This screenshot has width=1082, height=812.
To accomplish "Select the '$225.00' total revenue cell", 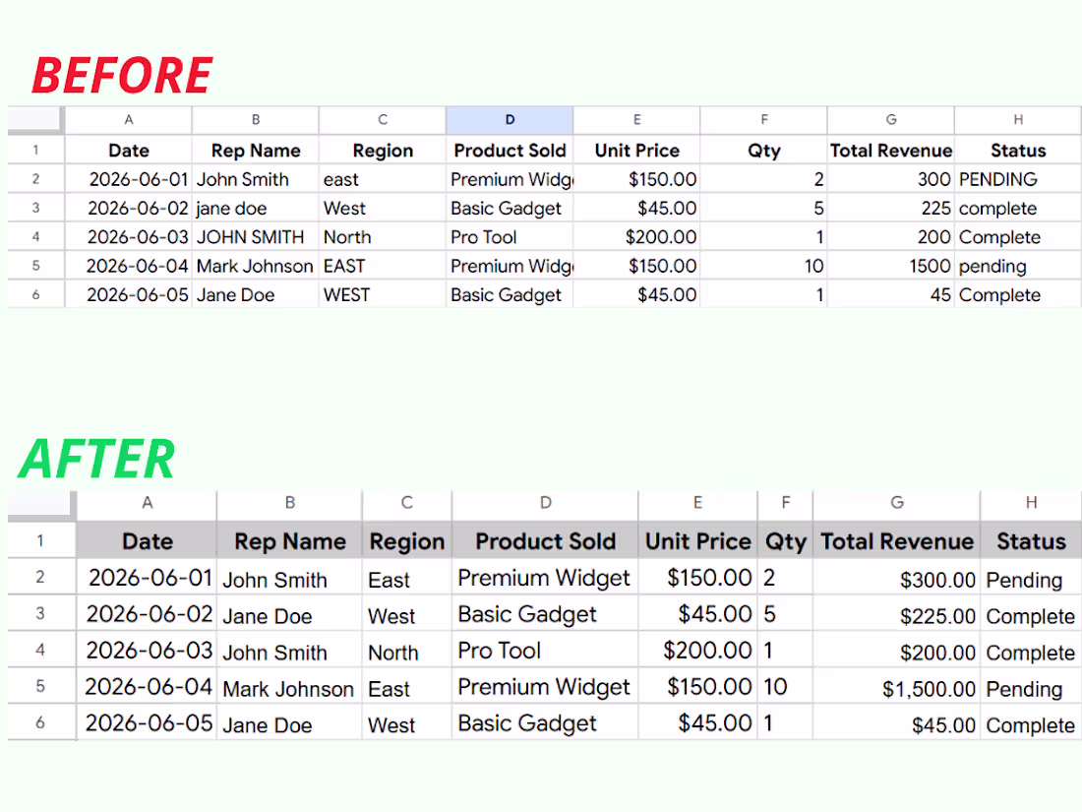I will (x=896, y=614).
